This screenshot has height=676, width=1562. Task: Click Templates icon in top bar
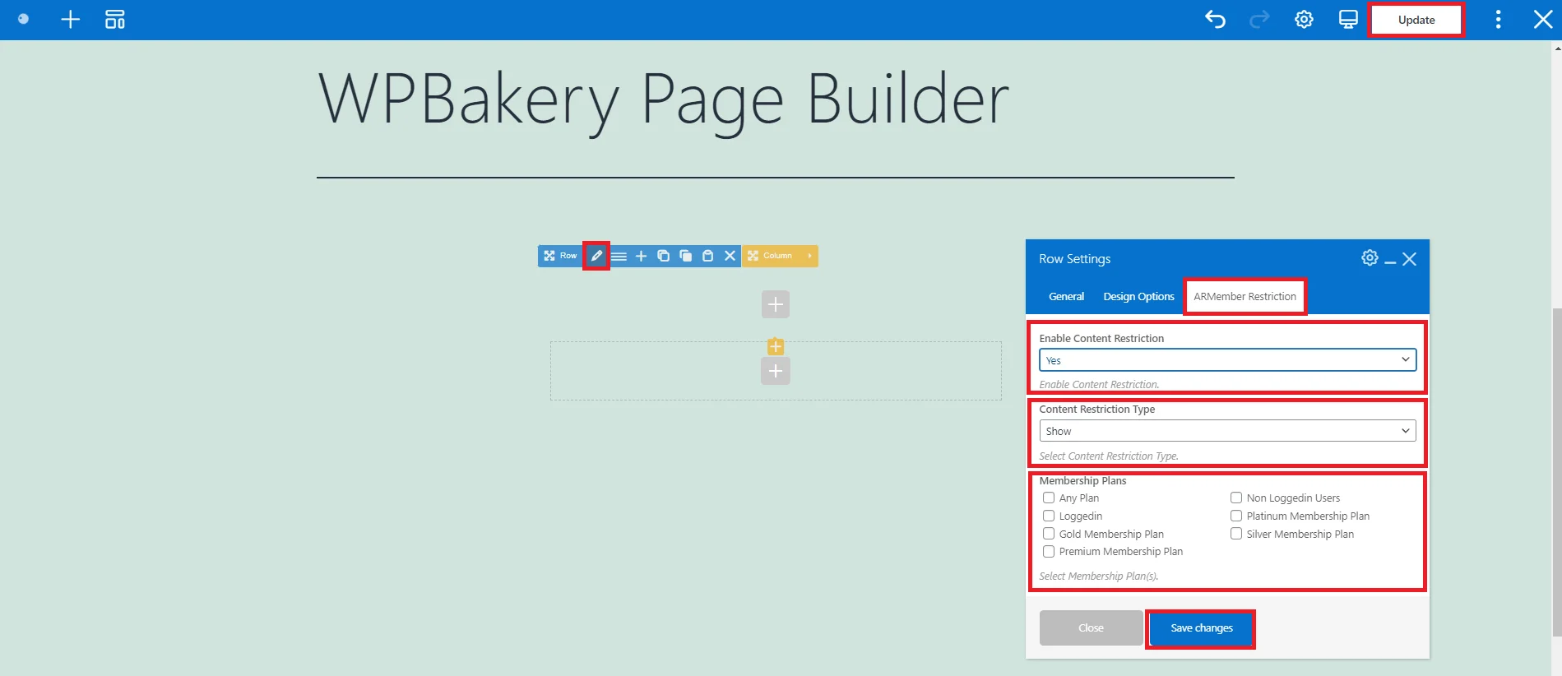tap(115, 20)
